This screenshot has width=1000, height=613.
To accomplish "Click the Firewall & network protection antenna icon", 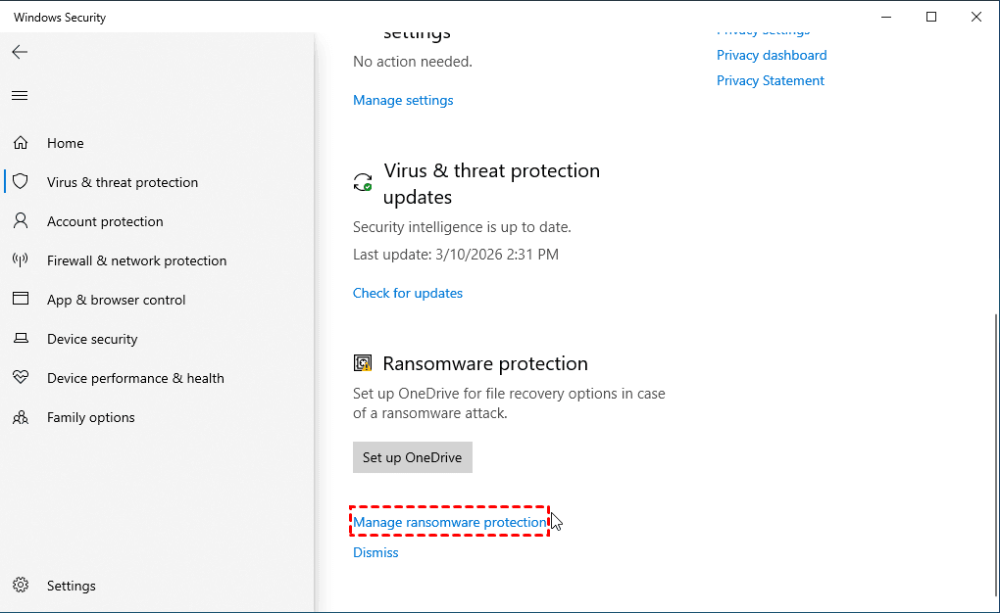I will (x=21, y=260).
